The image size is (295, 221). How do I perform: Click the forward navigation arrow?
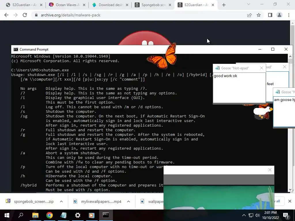[16, 15]
